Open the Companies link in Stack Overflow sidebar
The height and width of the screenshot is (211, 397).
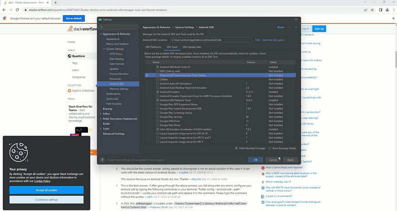click(79, 77)
